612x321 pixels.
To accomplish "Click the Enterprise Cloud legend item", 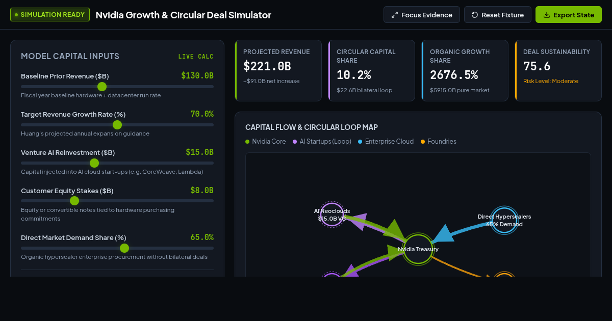I will click(x=386, y=141).
